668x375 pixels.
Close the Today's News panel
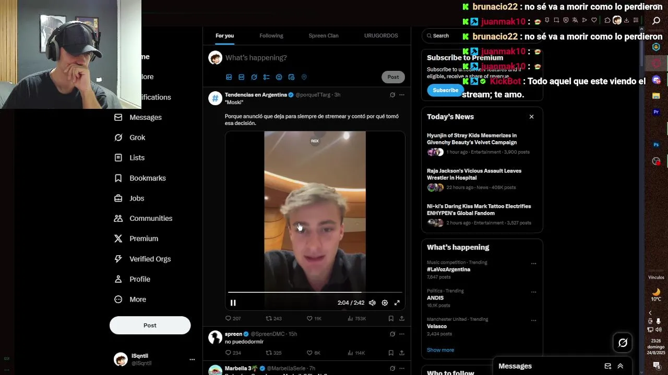[531, 117]
